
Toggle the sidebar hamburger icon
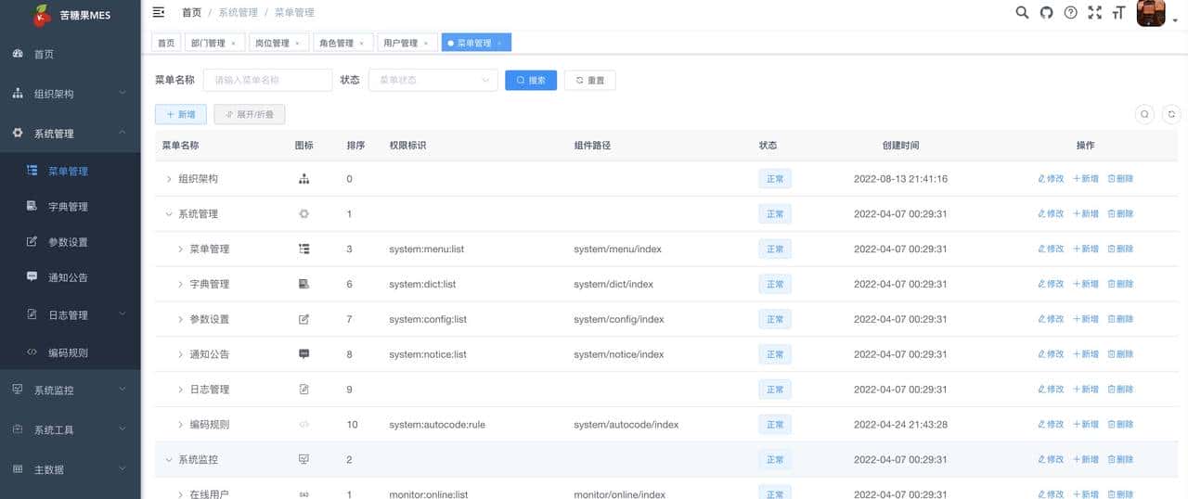[x=159, y=12]
